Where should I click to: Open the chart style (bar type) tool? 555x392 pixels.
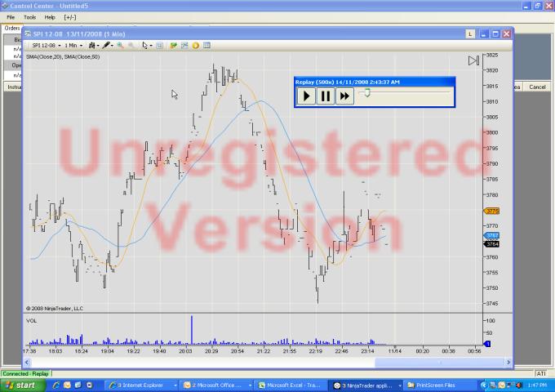pyautogui.click(x=92, y=46)
